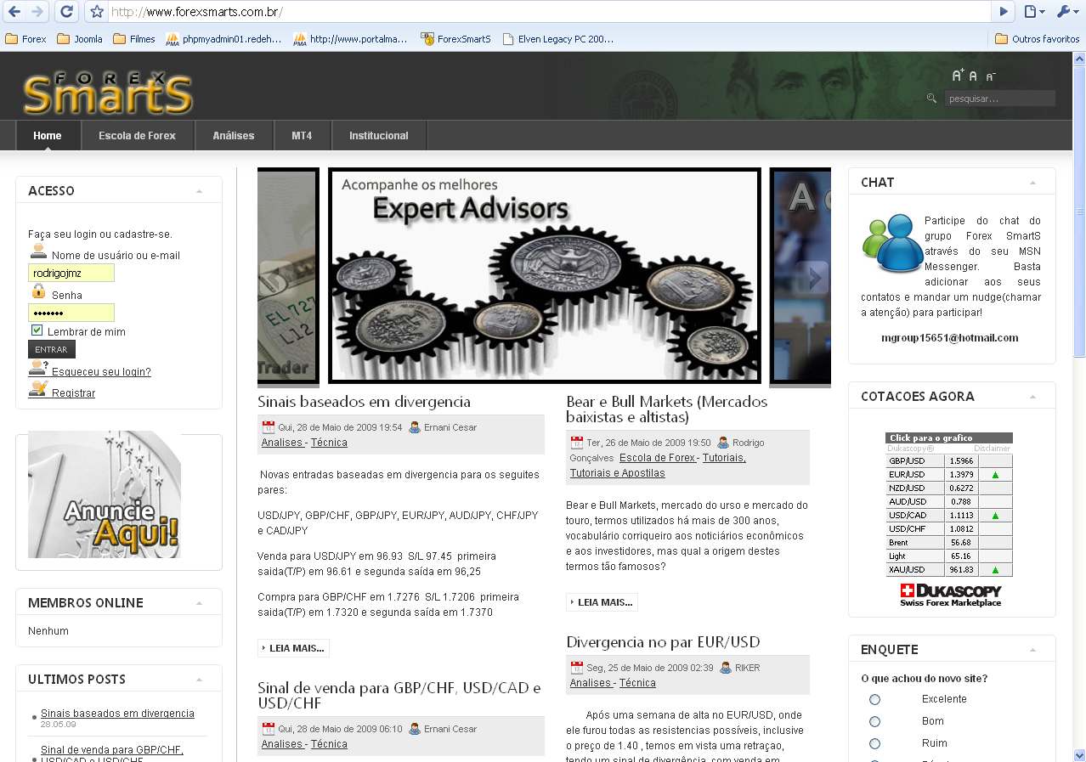Collapse the ULTIMOS POSTS panel arrow
Image resolution: width=1086 pixels, height=762 pixels.
[199, 680]
